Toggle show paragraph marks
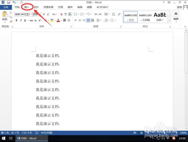 tap(119, 14)
